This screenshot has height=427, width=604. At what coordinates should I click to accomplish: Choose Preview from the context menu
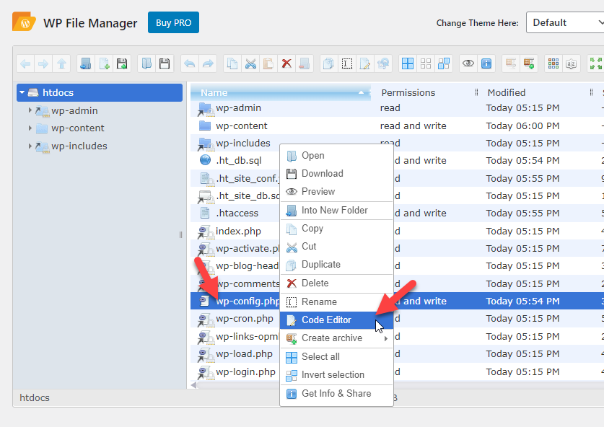click(337, 192)
